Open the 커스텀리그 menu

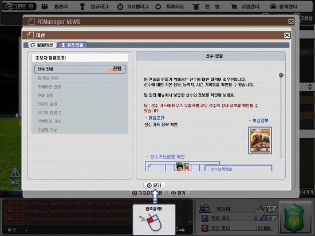[x=133, y=7]
